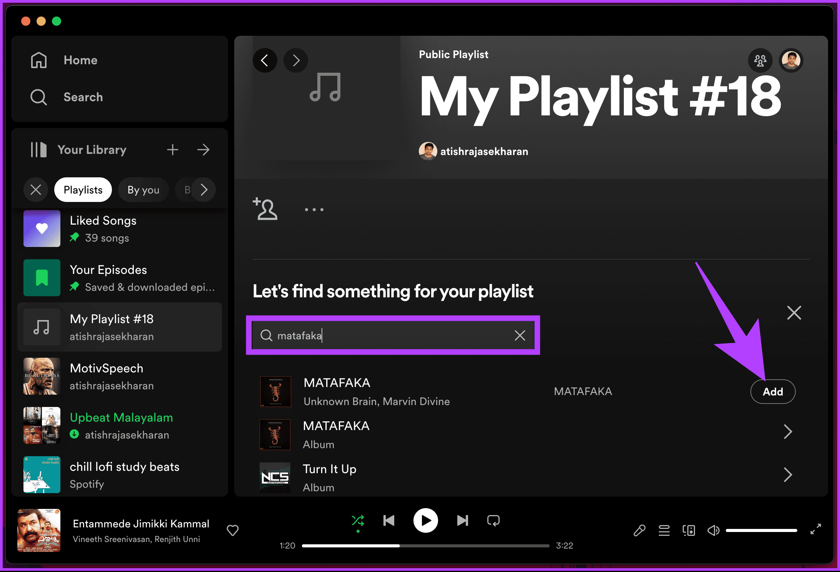Toggle shuffle playback
Image resolution: width=840 pixels, height=572 pixels.
click(358, 521)
